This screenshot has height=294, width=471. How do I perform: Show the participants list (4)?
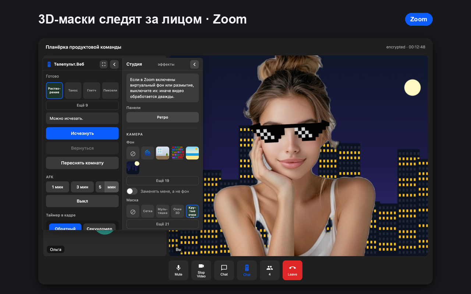270,270
